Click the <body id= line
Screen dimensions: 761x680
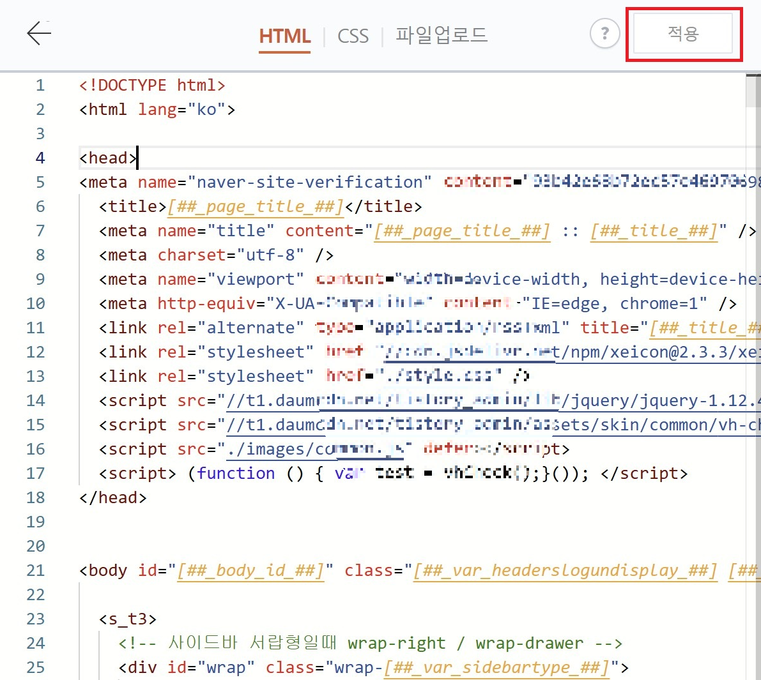coord(419,570)
